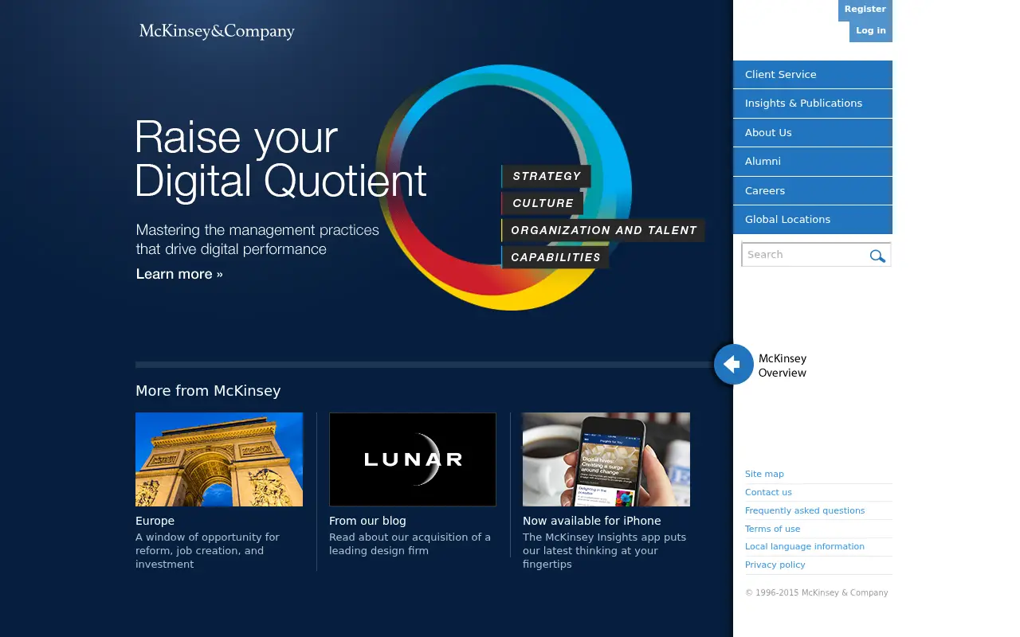Screen dimensions: 1020x637
Task: Click 'Read about our acquisition' description
Action: click(410, 544)
